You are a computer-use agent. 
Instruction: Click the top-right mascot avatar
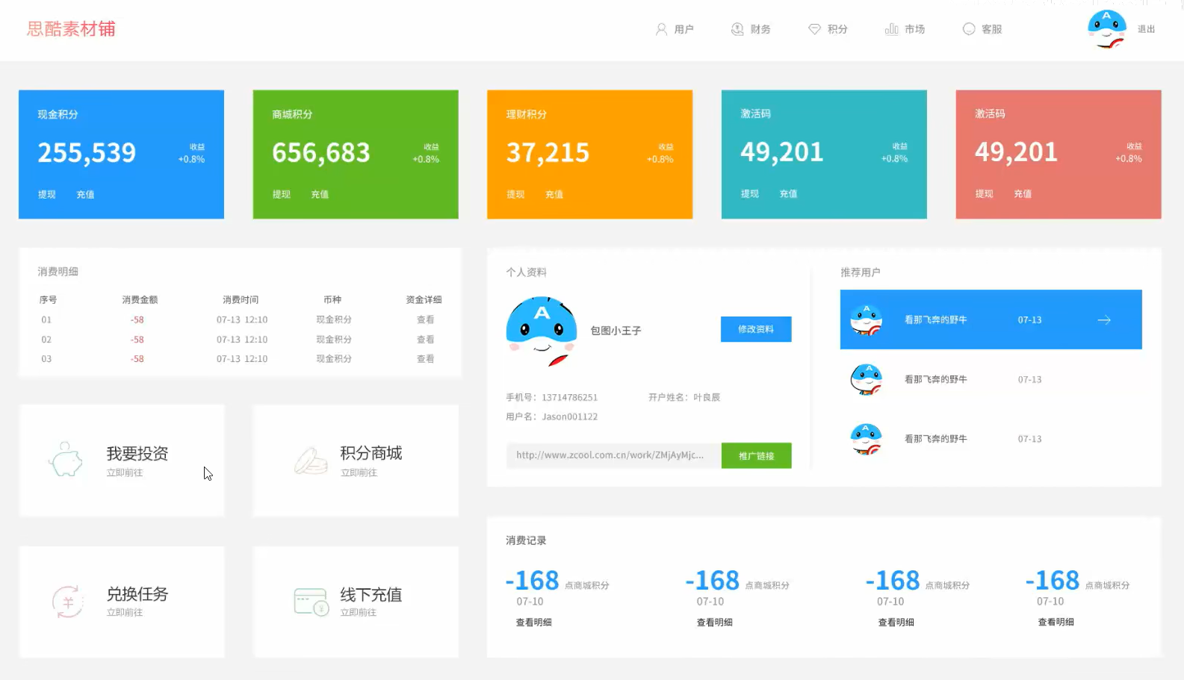pos(1106,29)
